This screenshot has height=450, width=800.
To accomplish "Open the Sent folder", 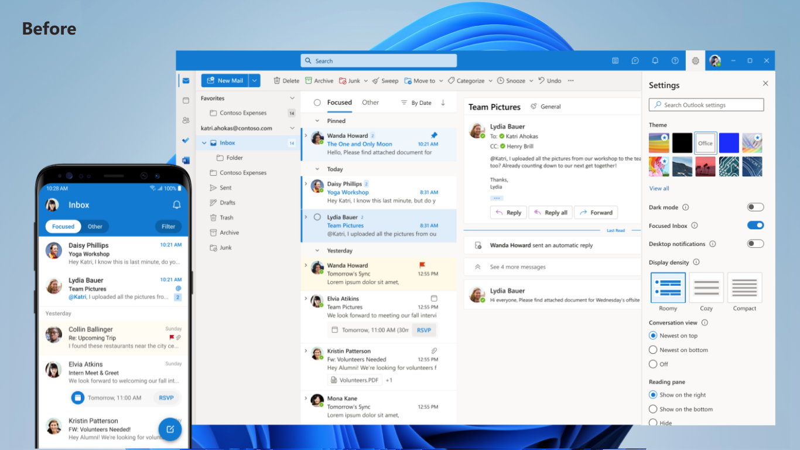I will tap(225, 188).
